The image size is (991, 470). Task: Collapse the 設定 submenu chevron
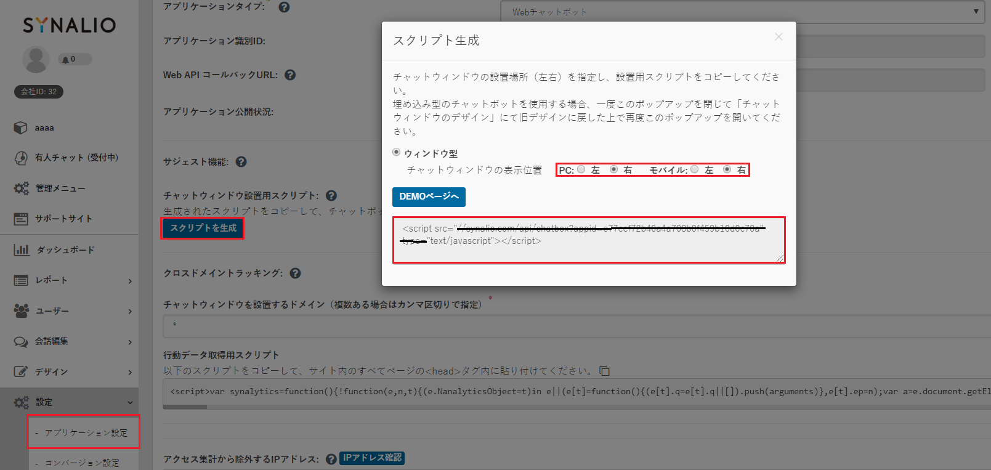[x=130, y=403]
